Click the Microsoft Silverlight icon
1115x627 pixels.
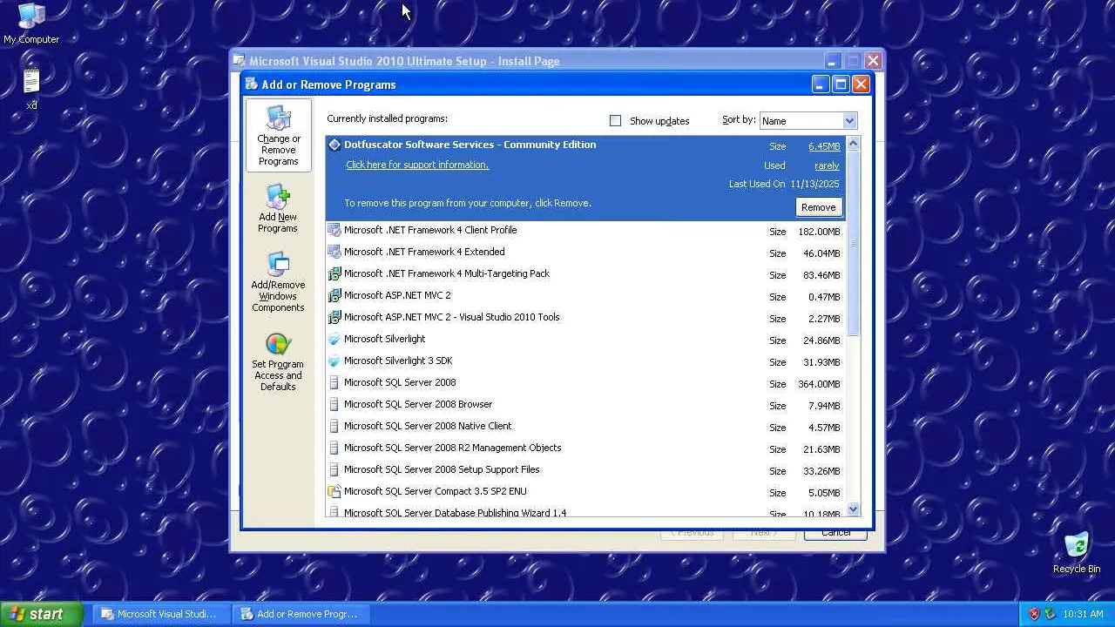tap(334, 340)
